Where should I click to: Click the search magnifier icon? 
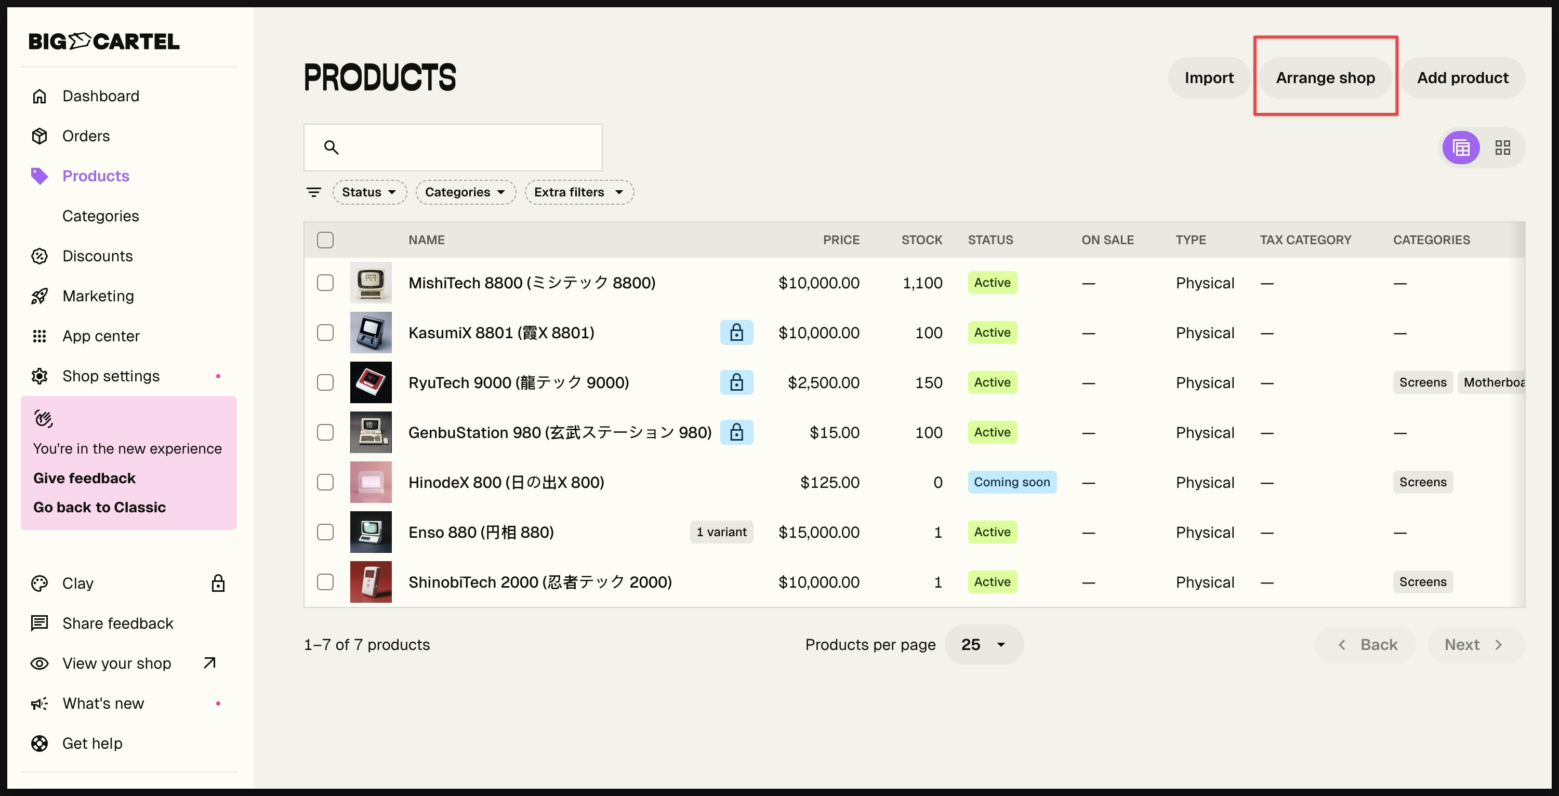click(x=331, y=147)
